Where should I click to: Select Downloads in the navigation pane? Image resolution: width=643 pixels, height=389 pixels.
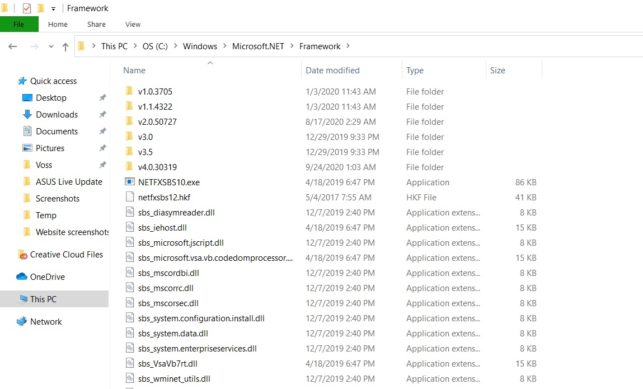57,115
